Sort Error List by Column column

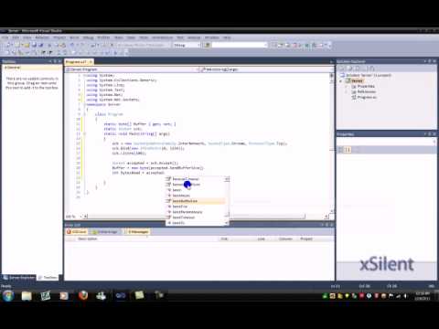pos(285,239)
